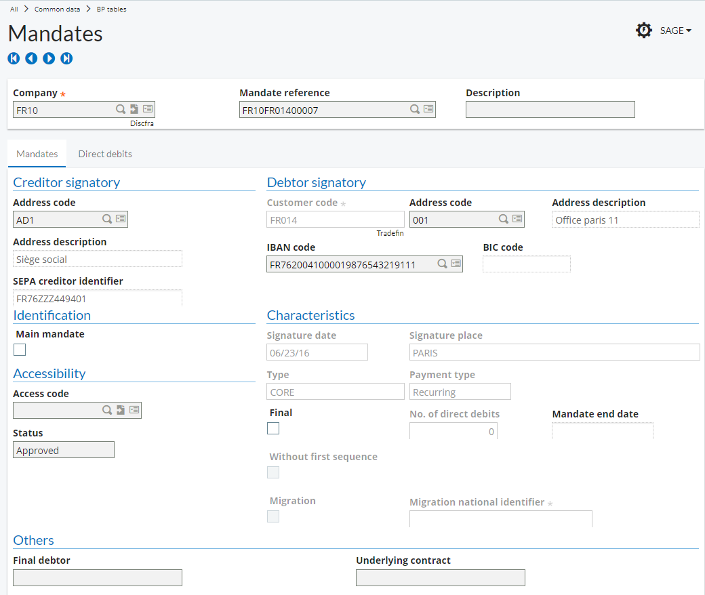Click the Company field jump-to arrow icon

pyautogui.click(x=134, y=109)
